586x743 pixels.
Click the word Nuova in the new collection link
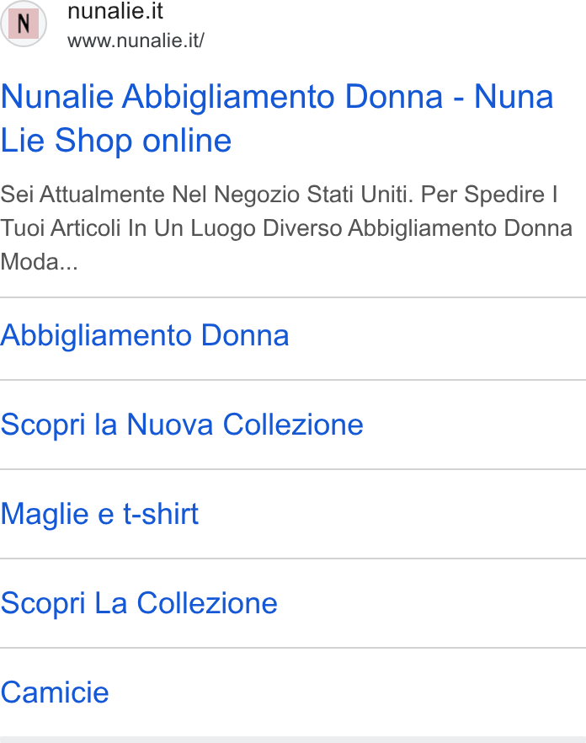[169, 424]
